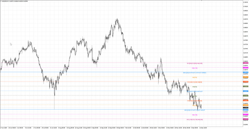249x129 pixels.
Task: Click the 0.63477 blue price tag
Action: click(x=246, y=110)
